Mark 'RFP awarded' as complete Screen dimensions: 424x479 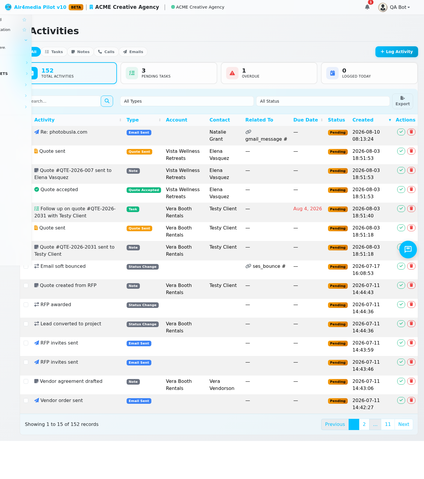401,304
